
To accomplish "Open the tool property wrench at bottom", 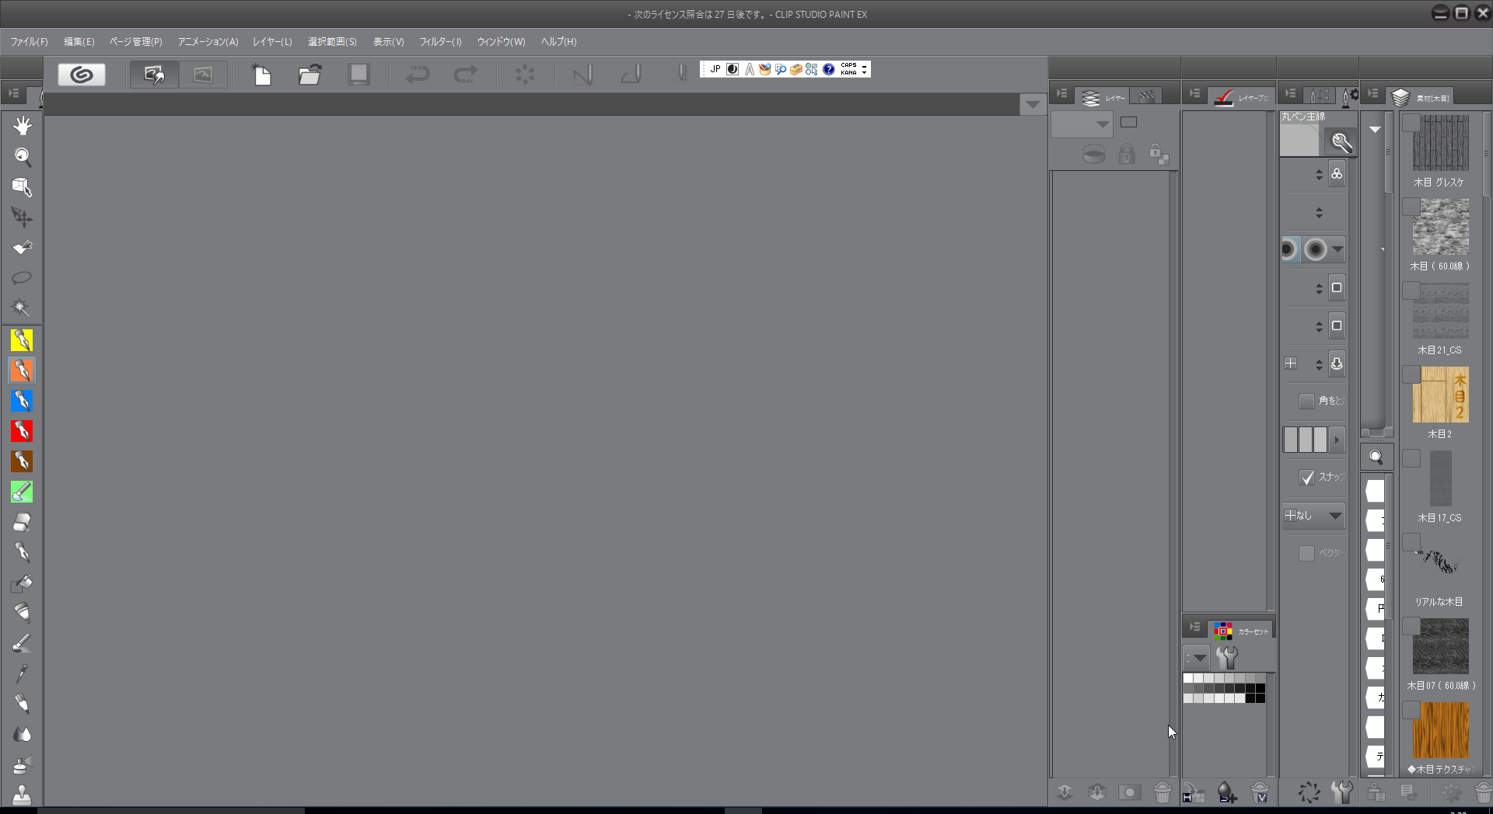I will (x=1342, y=792).
